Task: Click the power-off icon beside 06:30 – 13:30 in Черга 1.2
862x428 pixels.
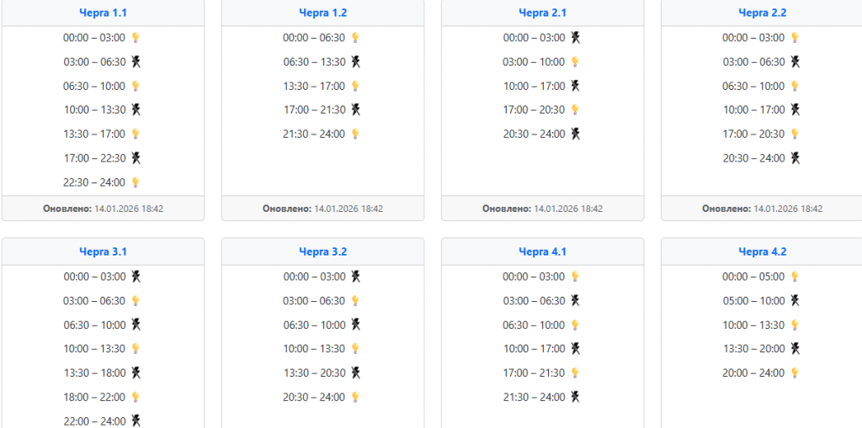Action: [355, 62]
